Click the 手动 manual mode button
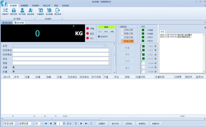 click(x=106, y=31)
